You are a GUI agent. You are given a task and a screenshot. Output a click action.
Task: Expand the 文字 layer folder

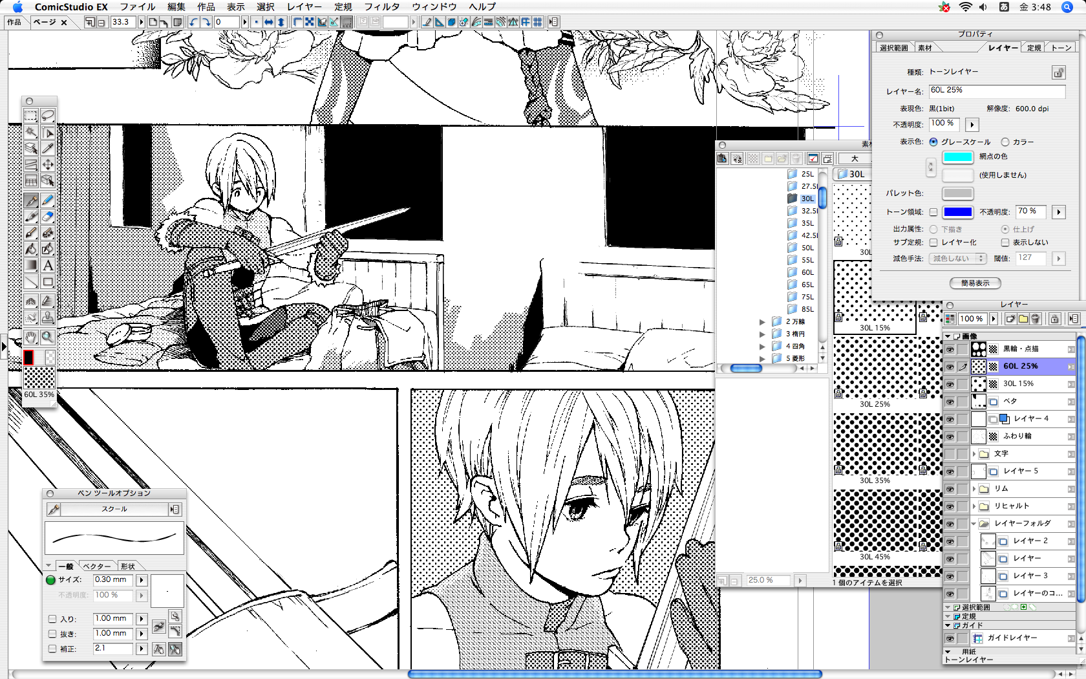(x=974, y=454)
